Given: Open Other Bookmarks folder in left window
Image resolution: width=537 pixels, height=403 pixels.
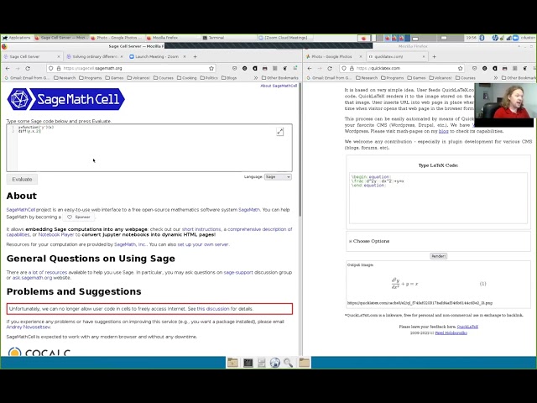Looking at the screenshot, I should coord(279,78).
